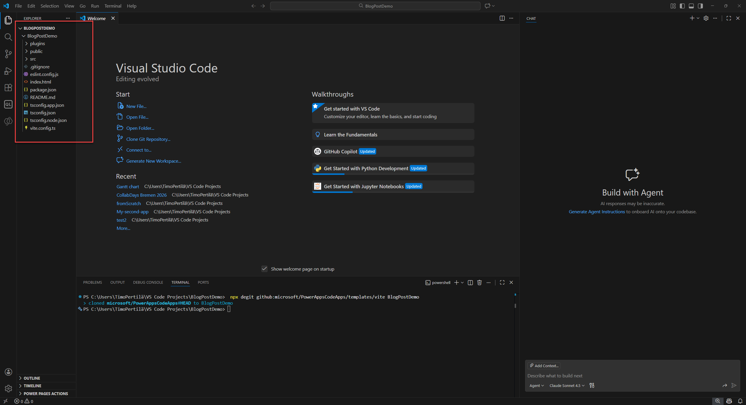
Task: Split the terminal panel
Action: pyautogui.click(x=470, y=283)
